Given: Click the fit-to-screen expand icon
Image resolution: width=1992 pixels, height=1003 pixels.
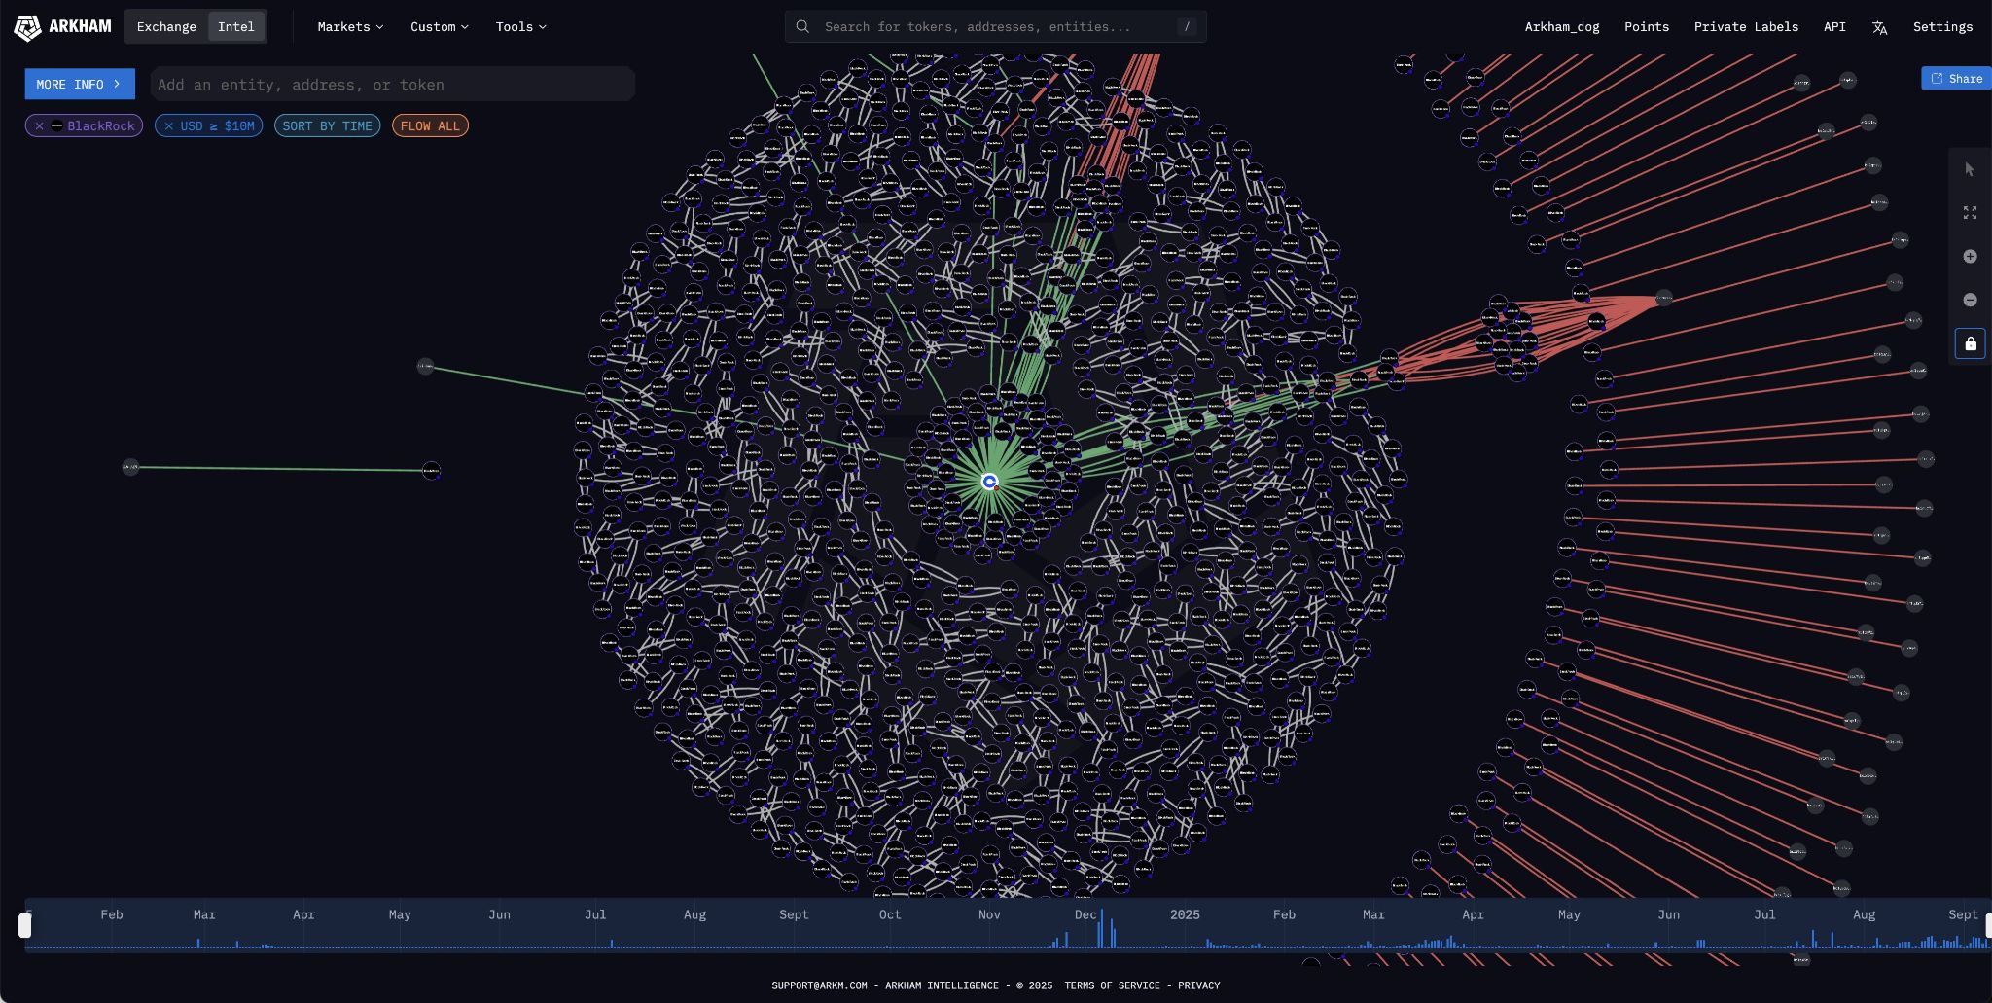Looking at the screenshot, I should 1970,212.
